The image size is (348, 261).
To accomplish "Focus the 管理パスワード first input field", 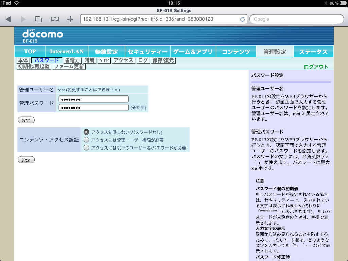I will pos(94,99).
